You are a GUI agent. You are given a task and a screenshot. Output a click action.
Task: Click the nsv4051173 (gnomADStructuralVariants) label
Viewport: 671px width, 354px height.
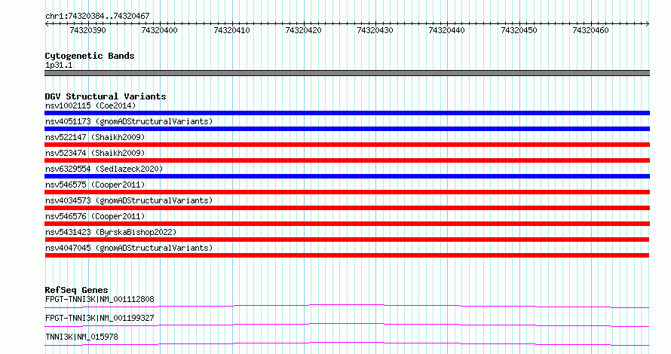tap(129, 121)
